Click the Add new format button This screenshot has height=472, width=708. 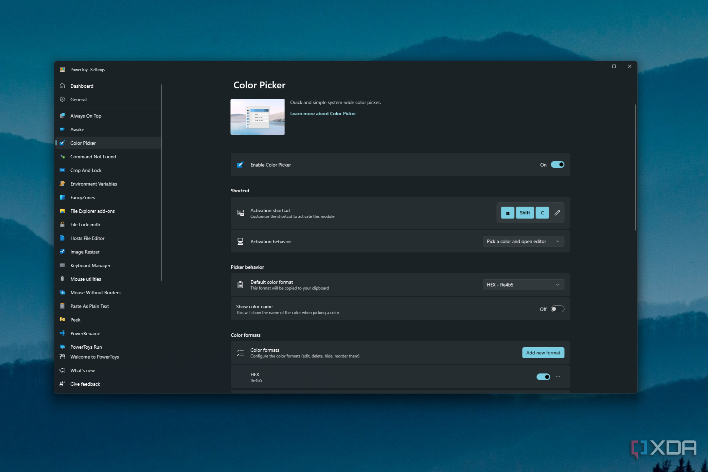click(x=543, y=353)
